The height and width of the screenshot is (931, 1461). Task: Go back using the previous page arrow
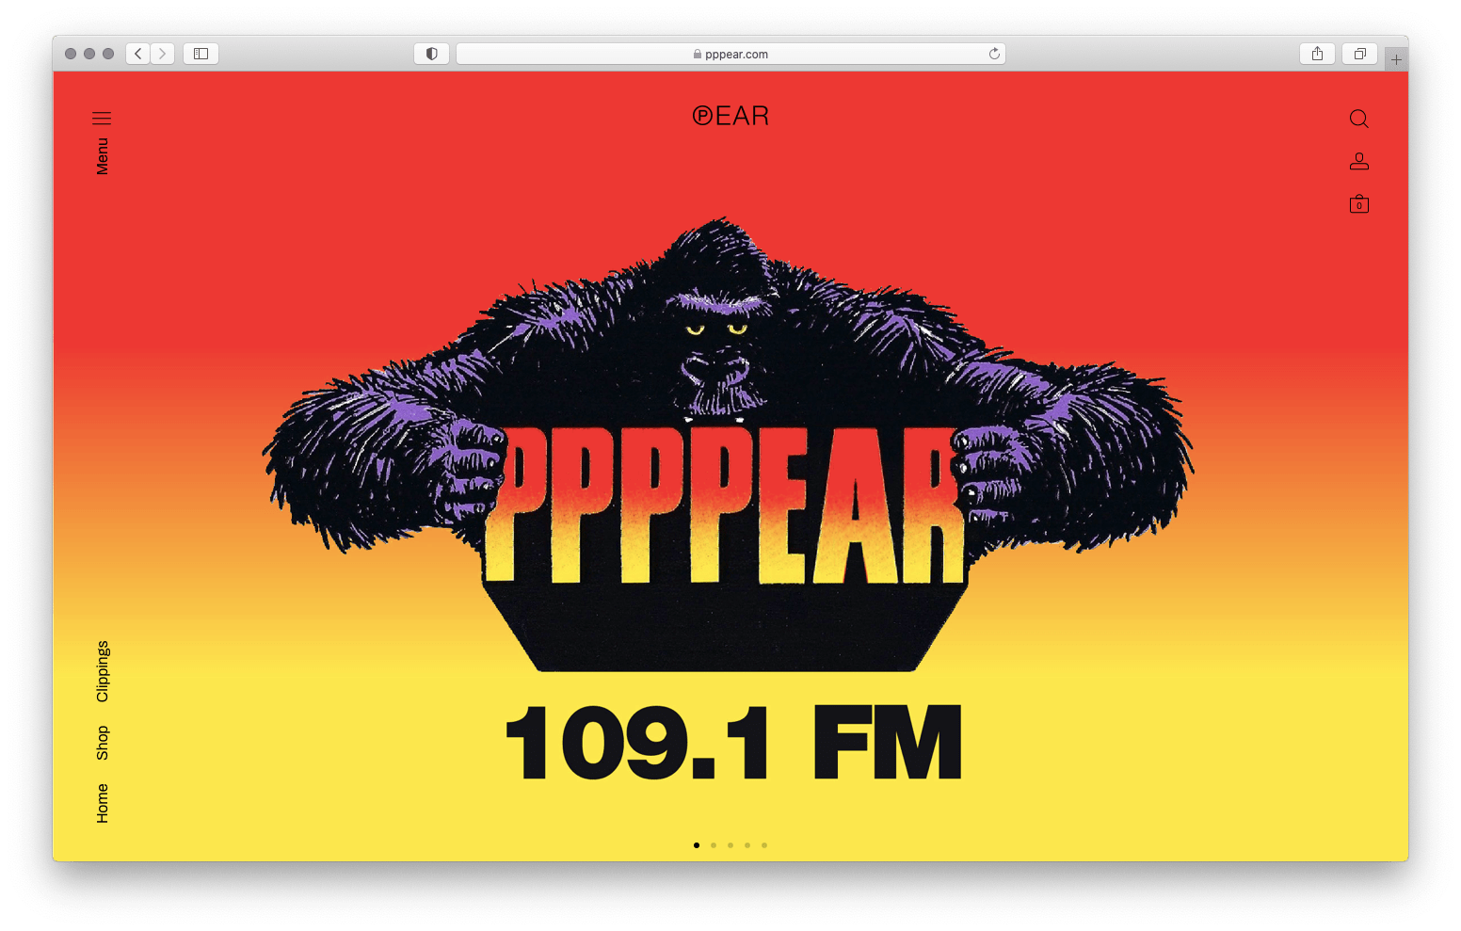[x=137, y=54]
